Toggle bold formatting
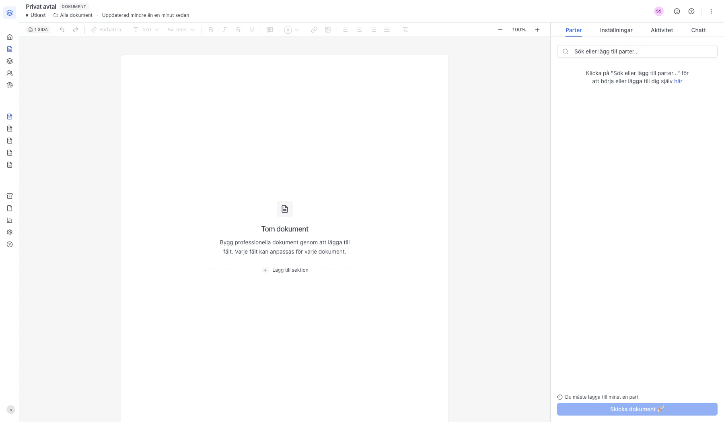Image resolution: width=724 pixels, height=422 pixels. coord(211,30)
